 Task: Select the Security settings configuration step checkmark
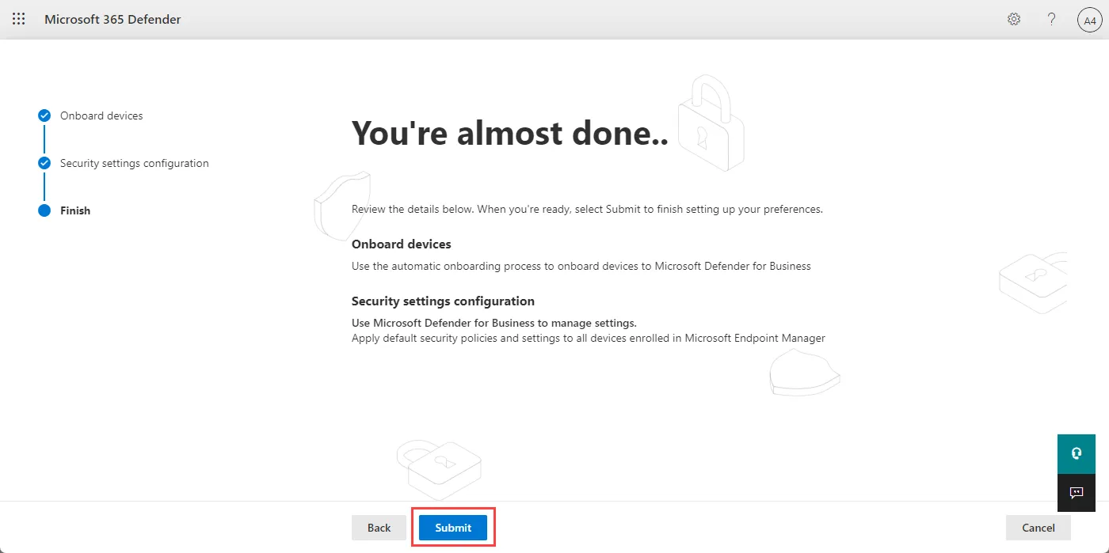pyautogui.click(x=44, y=163)
